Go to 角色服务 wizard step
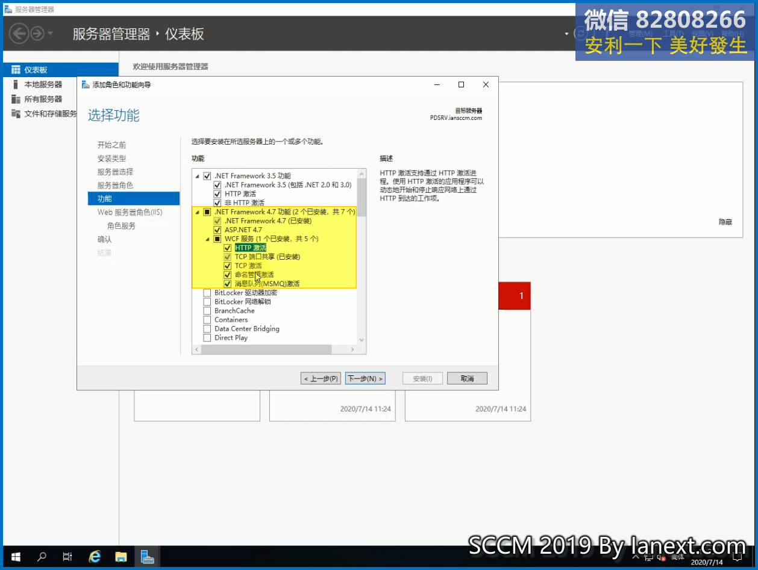 122,226
